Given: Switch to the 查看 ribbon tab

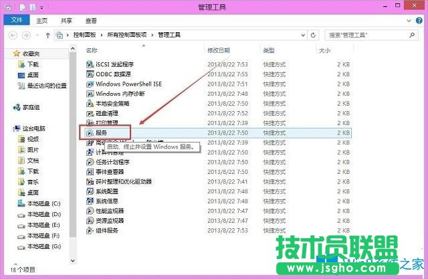Looking at the screenshot, I should (x=91, y=21).
